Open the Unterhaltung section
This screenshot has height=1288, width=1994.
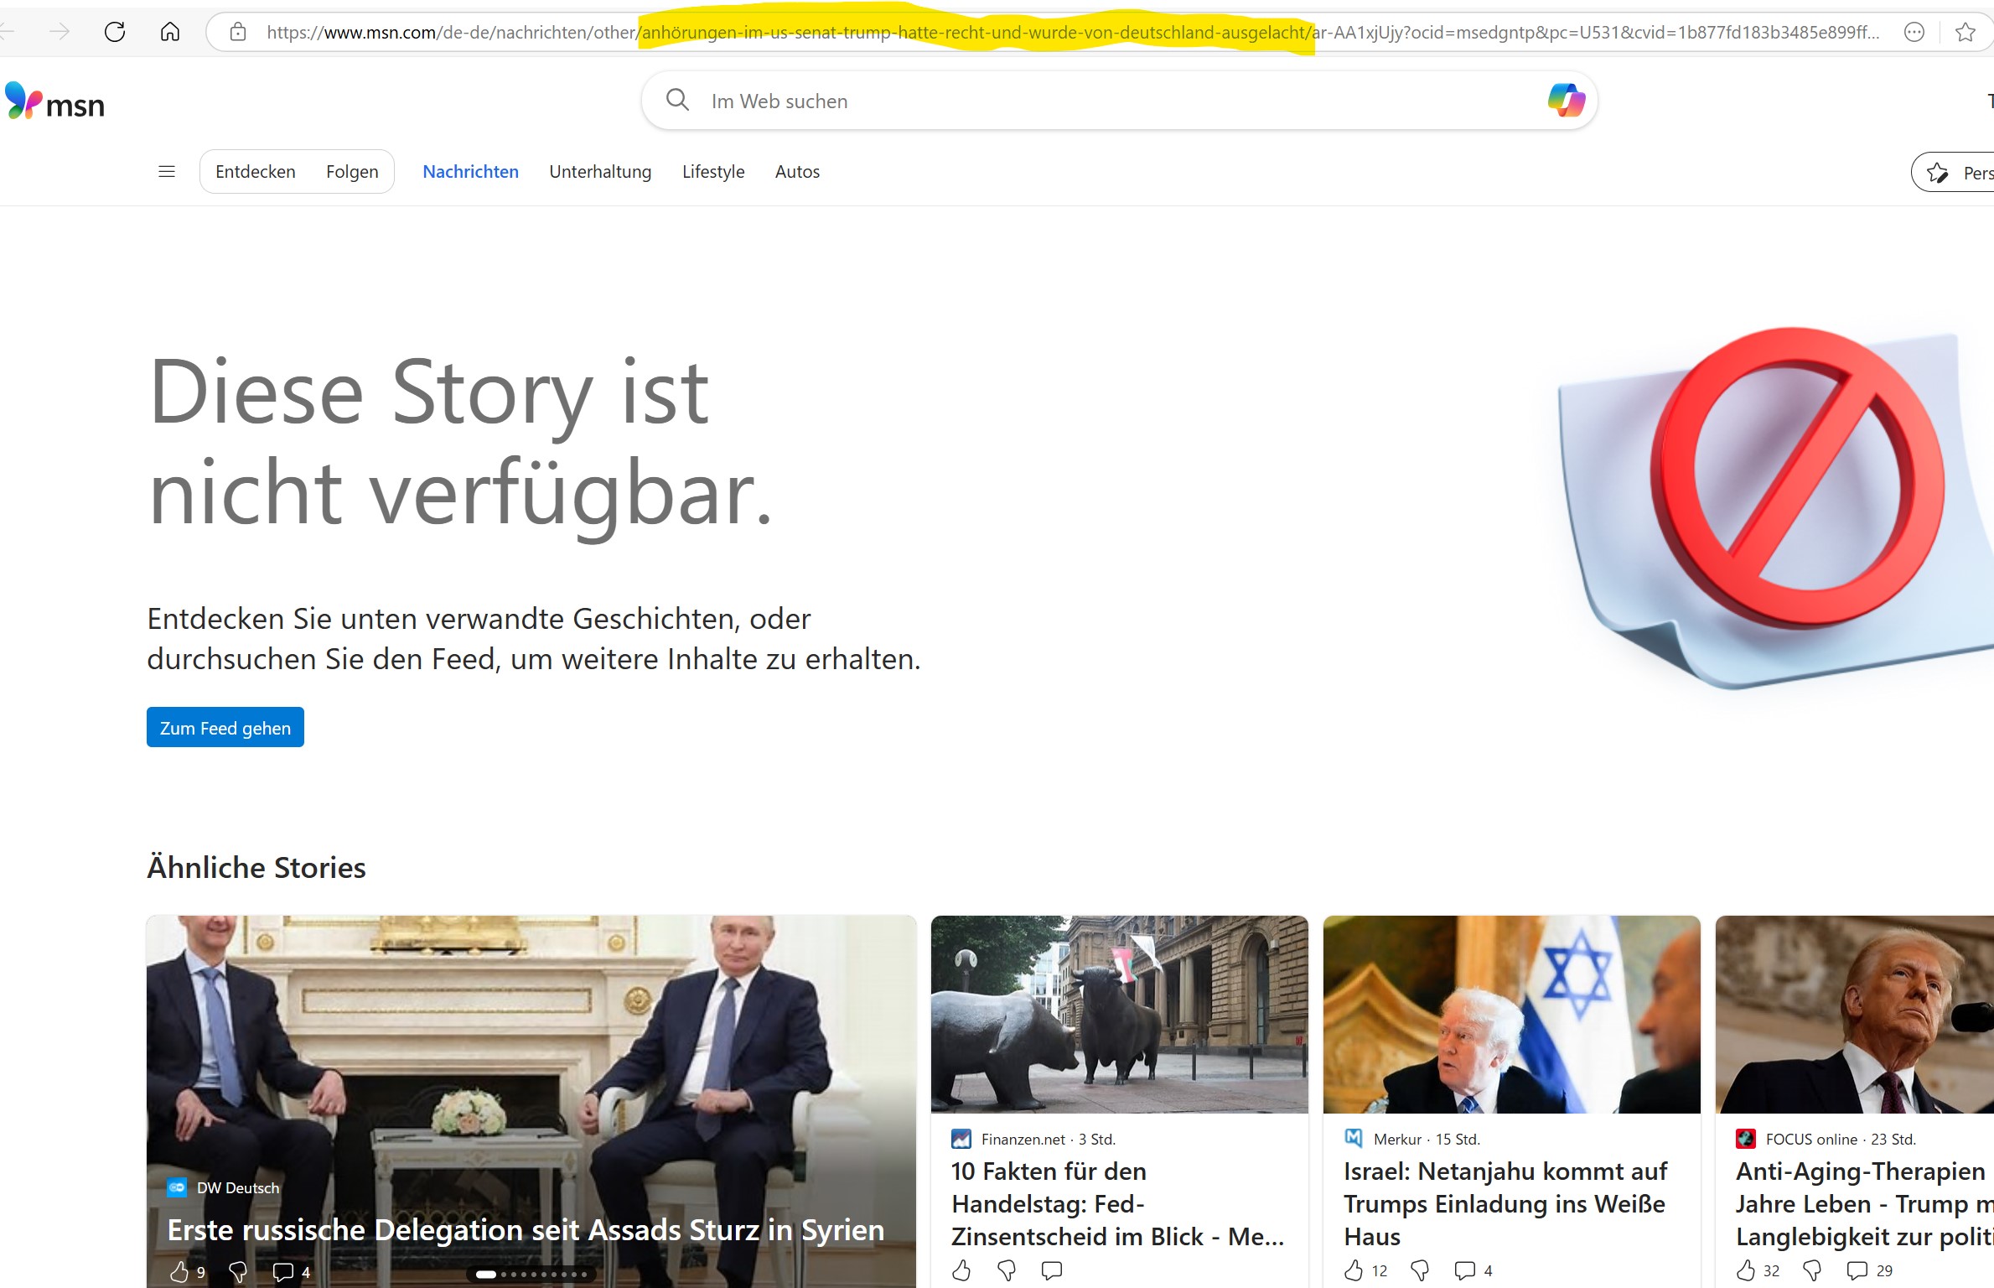[600, 171]
